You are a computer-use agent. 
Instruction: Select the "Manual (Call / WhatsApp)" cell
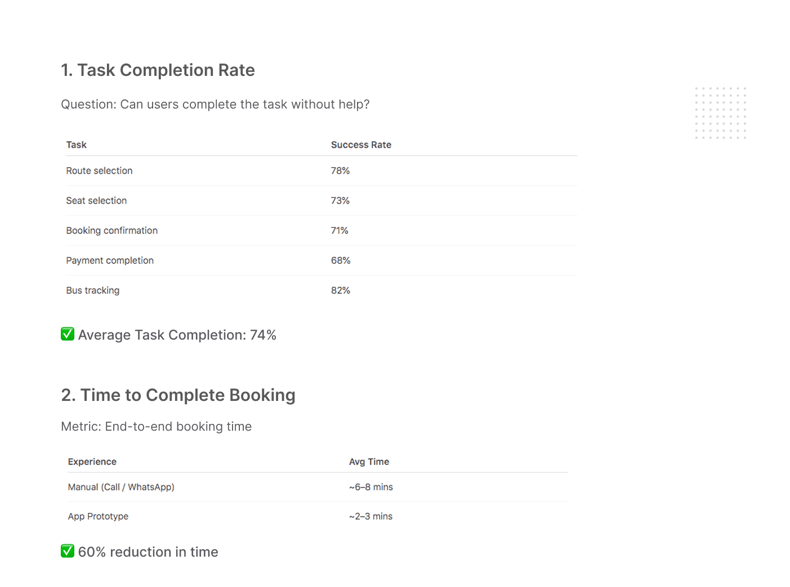point(121,487)
